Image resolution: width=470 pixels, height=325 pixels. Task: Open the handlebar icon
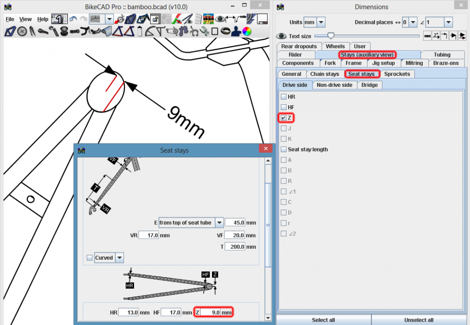85,31
